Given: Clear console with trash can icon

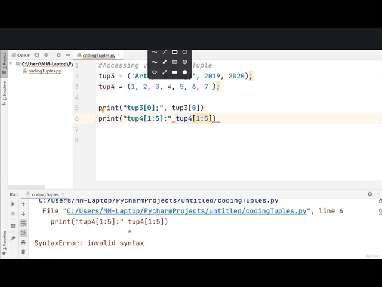Looking at the screenshot, I should [23, 252].
